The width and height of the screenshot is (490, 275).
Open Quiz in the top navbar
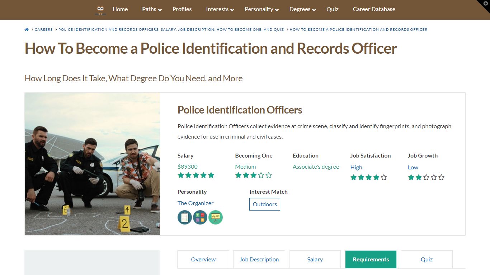point(333,9)
